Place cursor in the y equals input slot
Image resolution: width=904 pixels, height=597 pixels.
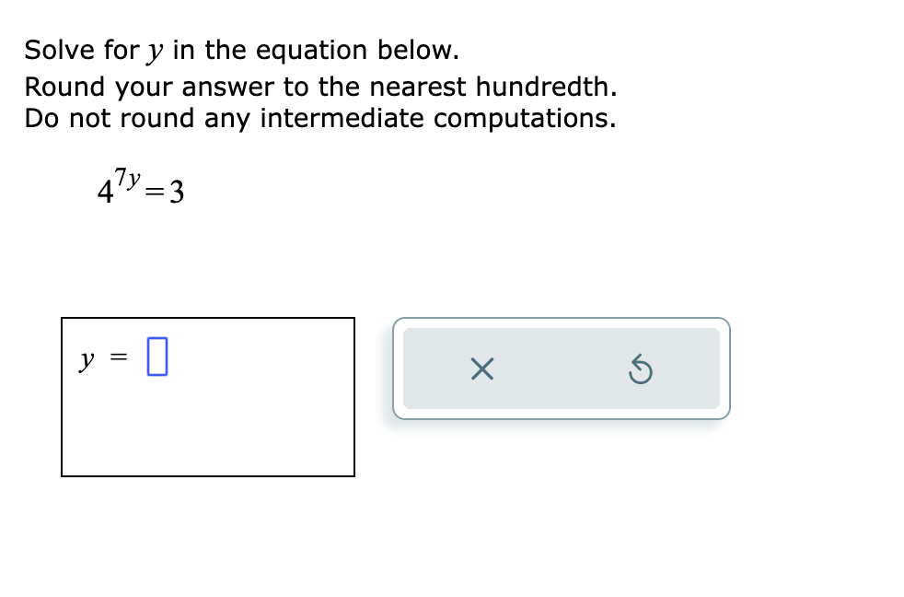tap(156, 357)
